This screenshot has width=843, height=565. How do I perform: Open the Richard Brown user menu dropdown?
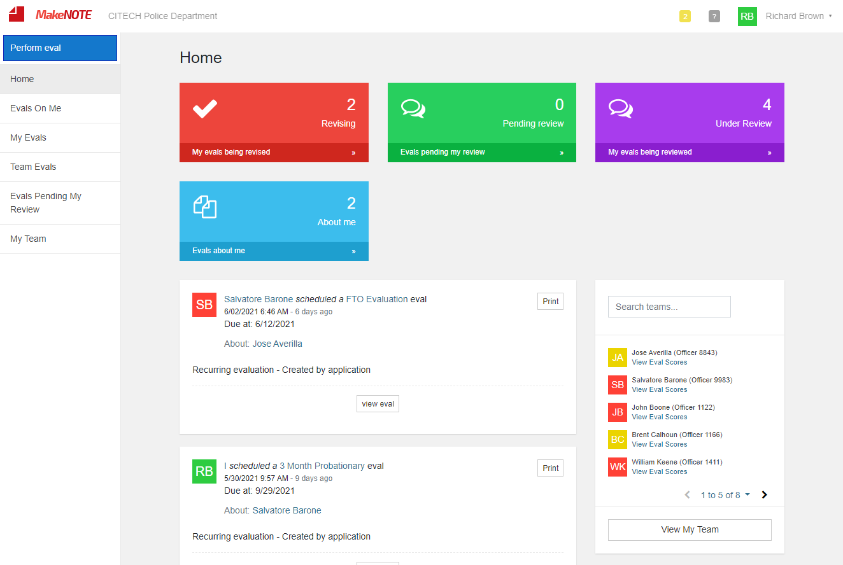[x=799, y=17]
